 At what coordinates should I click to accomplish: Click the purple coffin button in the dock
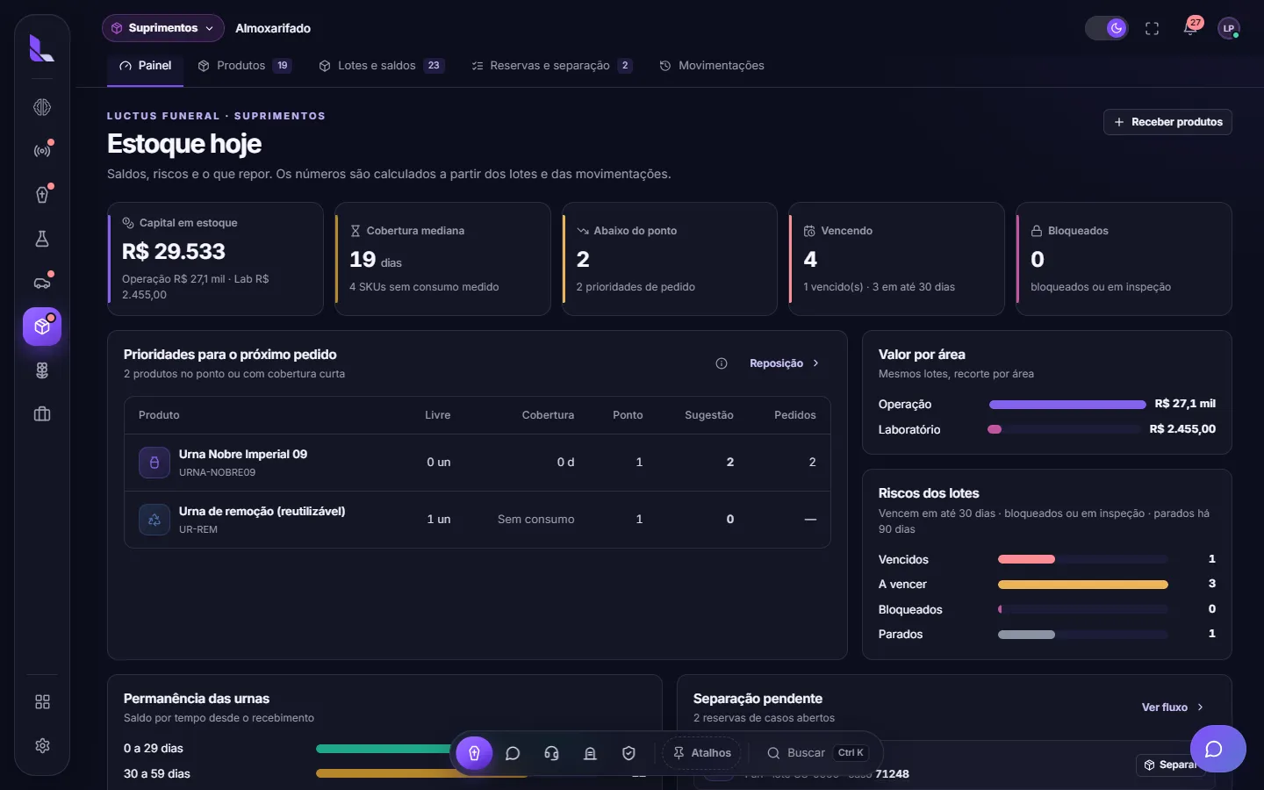[x=474, y=753]
